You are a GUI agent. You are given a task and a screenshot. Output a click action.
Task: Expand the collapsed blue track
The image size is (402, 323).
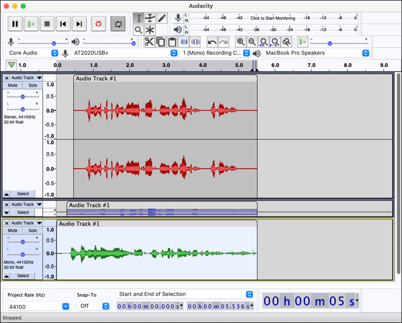(x=7, y=212)
